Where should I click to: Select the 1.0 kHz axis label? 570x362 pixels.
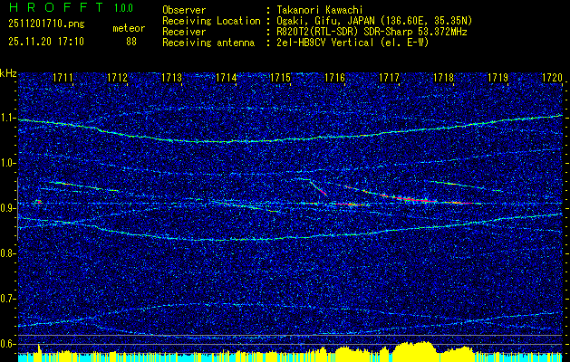click(9, 163)
